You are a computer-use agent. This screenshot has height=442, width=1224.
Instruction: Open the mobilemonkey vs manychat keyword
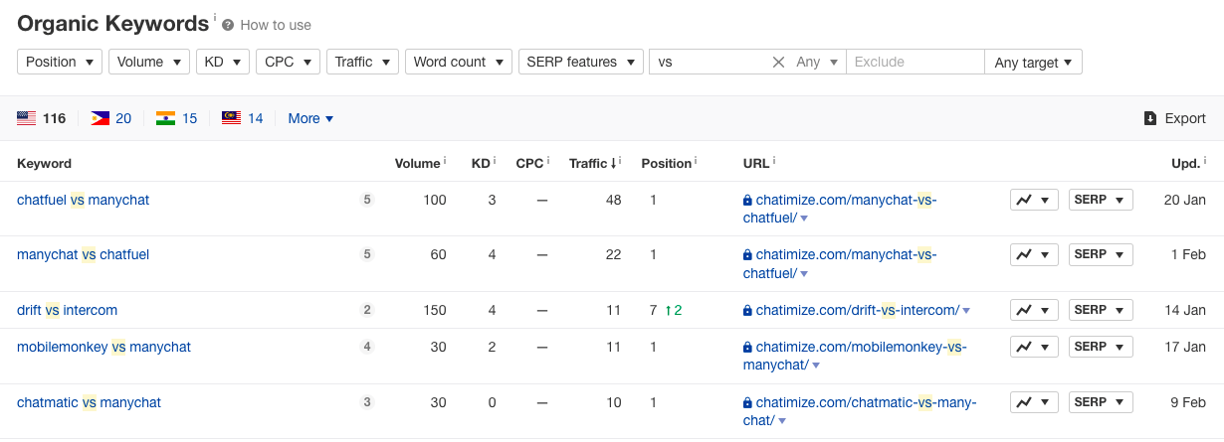tap(103, 347)
